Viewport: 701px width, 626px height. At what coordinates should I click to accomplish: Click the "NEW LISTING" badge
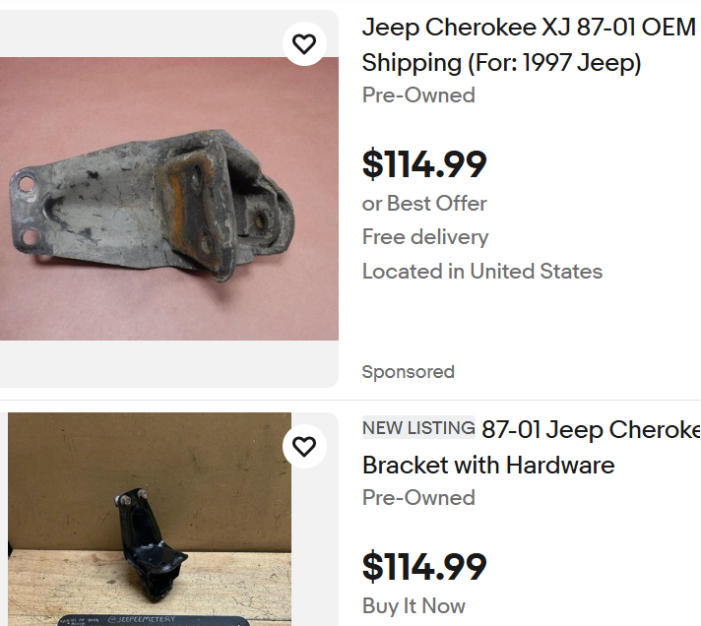click(x=418, y=428)
